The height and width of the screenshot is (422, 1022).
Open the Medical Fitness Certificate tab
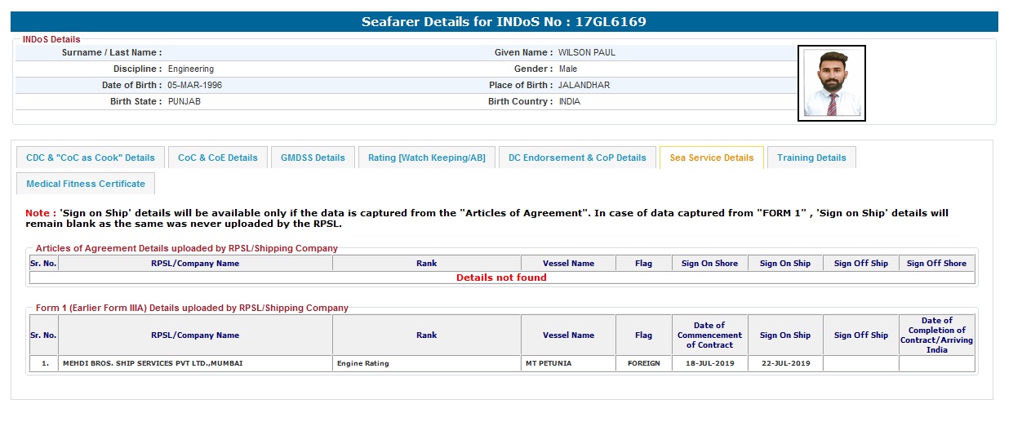click(x=86, y=184)
